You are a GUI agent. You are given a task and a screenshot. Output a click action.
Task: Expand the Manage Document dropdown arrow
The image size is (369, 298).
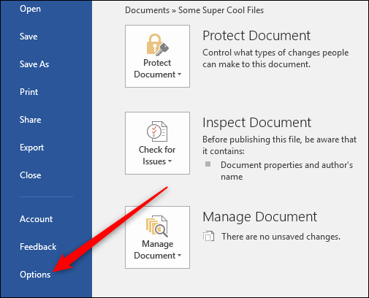tap(180, 255)
